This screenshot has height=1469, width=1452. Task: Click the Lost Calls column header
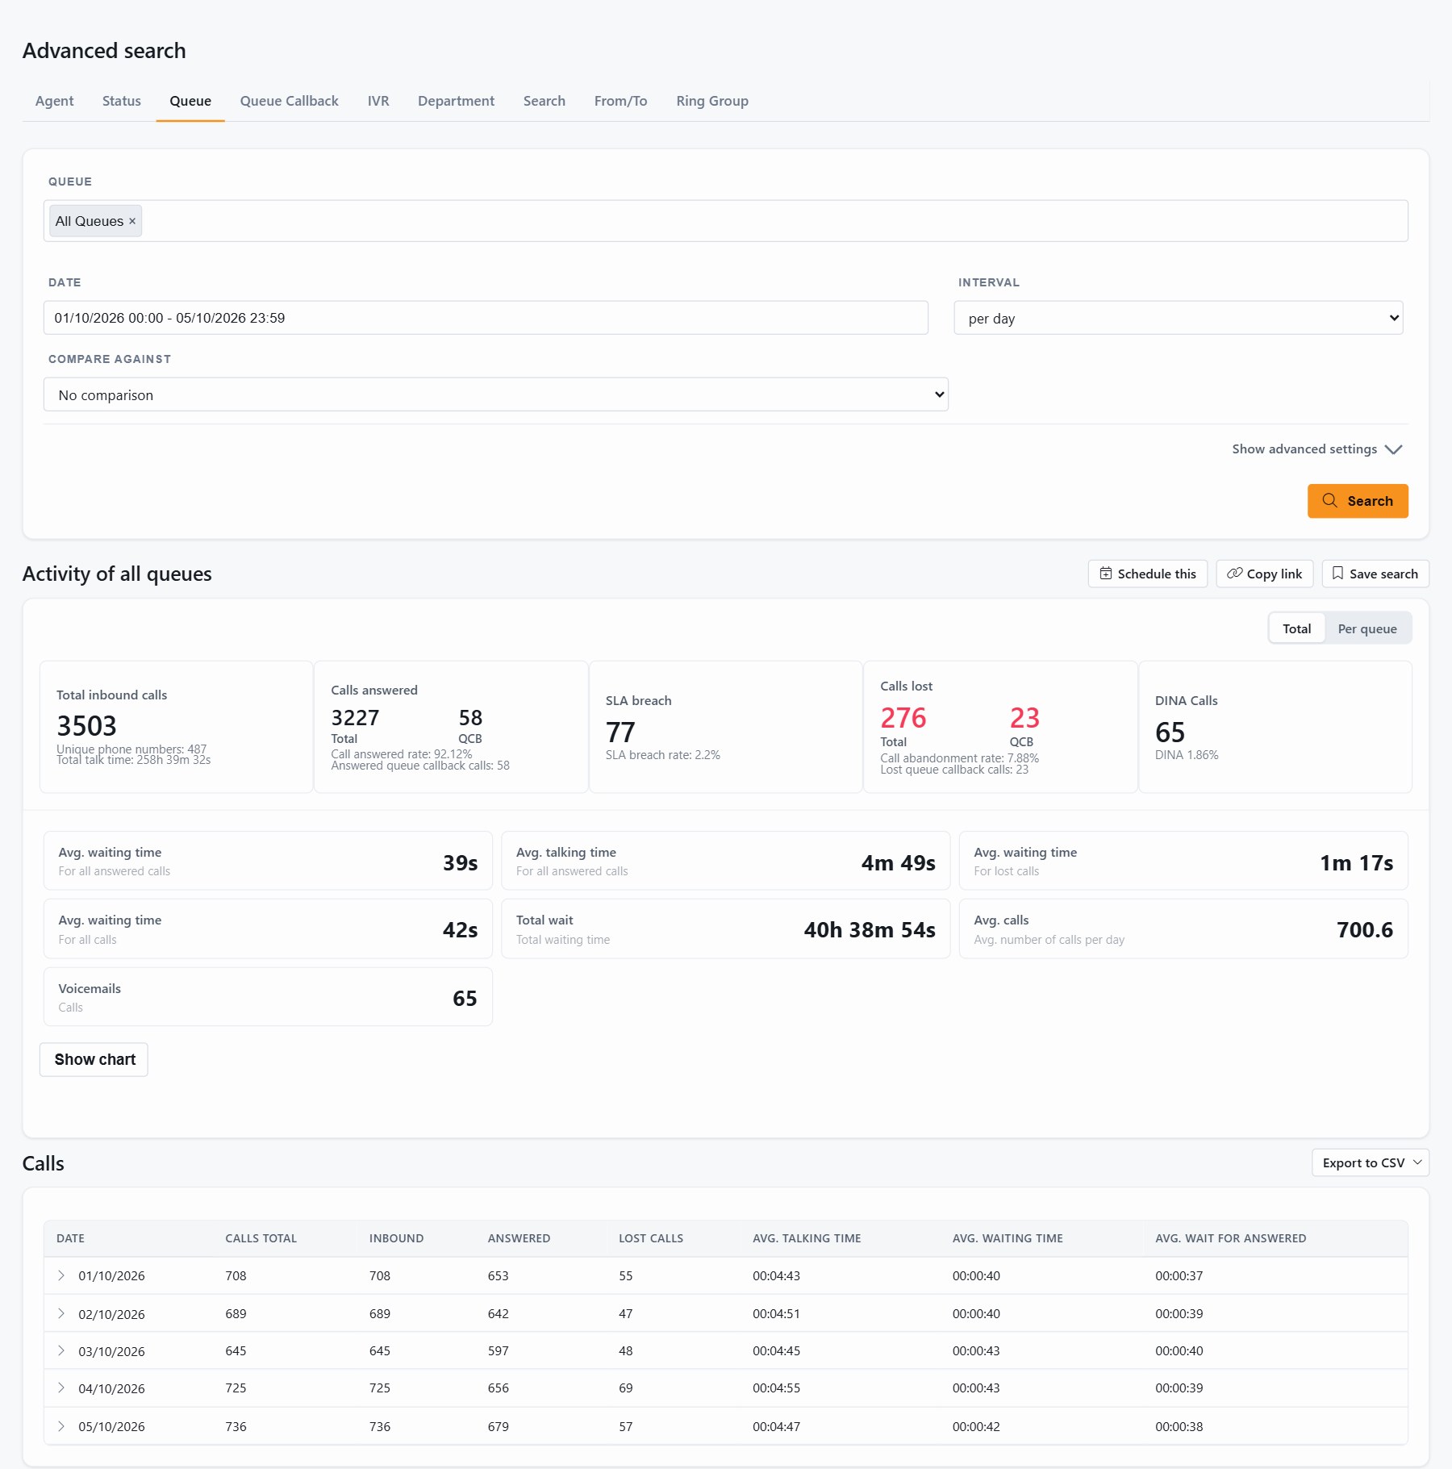tap(651, 1238)
